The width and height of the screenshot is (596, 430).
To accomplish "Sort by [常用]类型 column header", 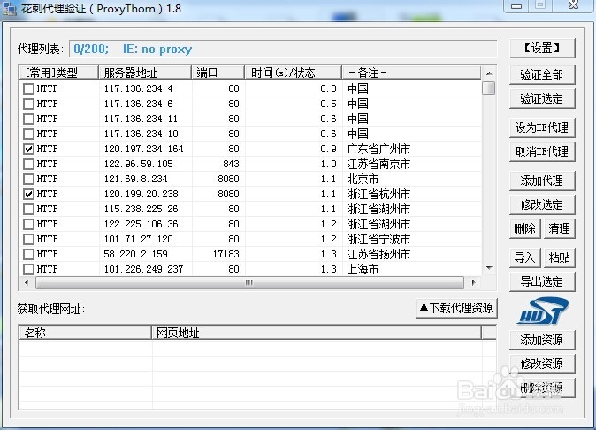I will [58, 73].
